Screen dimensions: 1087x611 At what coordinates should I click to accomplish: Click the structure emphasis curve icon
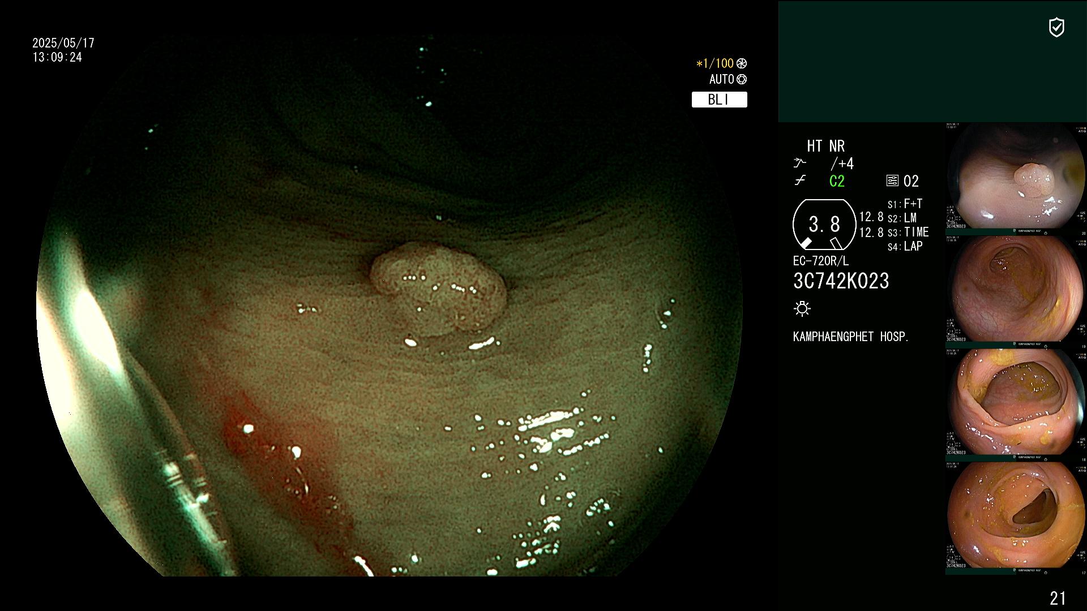click(x=799, y=163)
